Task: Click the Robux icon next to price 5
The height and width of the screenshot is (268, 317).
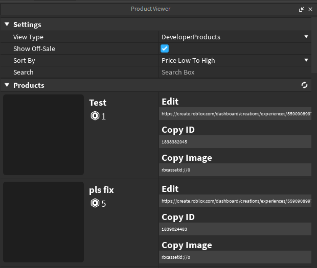Action: tap(95, 203)
